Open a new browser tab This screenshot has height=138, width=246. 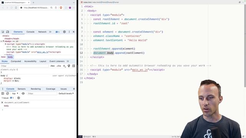[33, 3]
